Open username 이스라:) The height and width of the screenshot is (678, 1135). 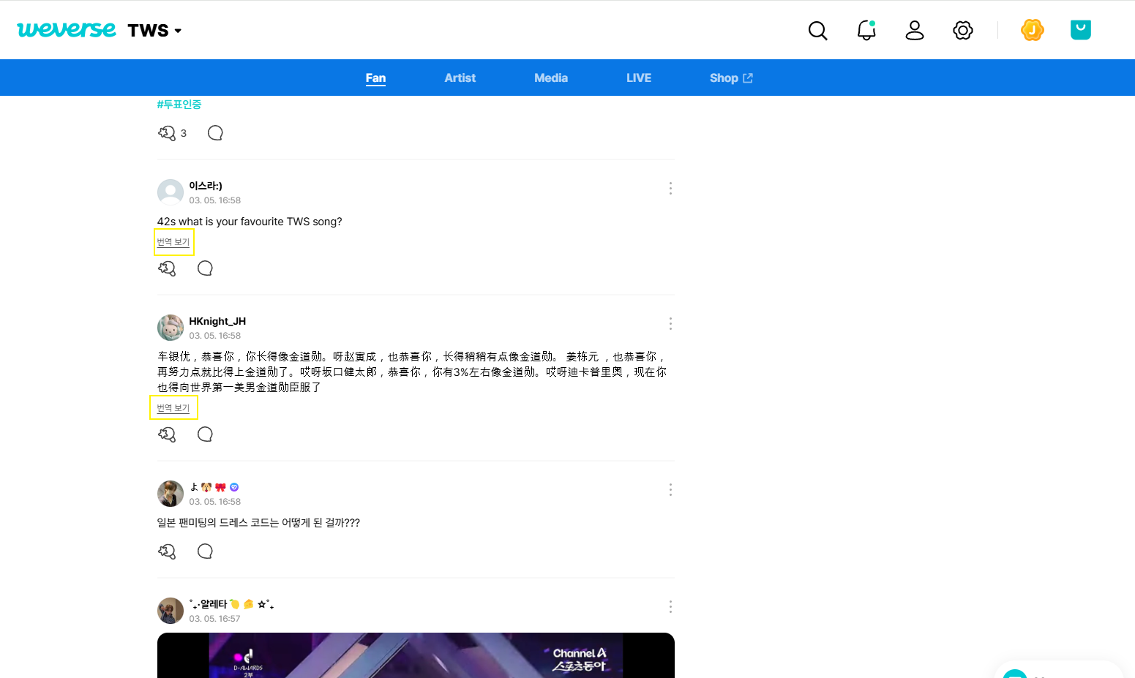[206, 186]
